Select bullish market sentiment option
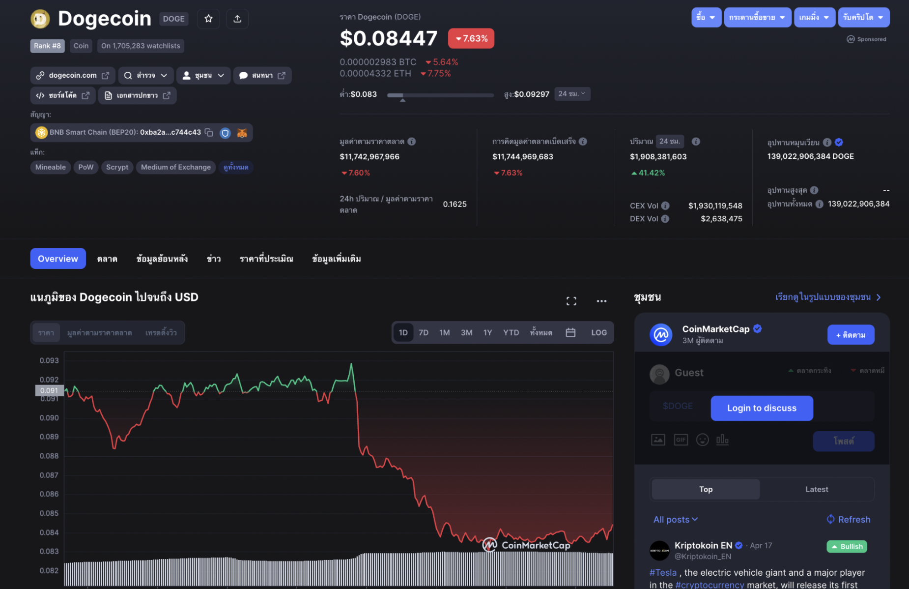This screenshot has height=589, width=909. tap(810, 371)
